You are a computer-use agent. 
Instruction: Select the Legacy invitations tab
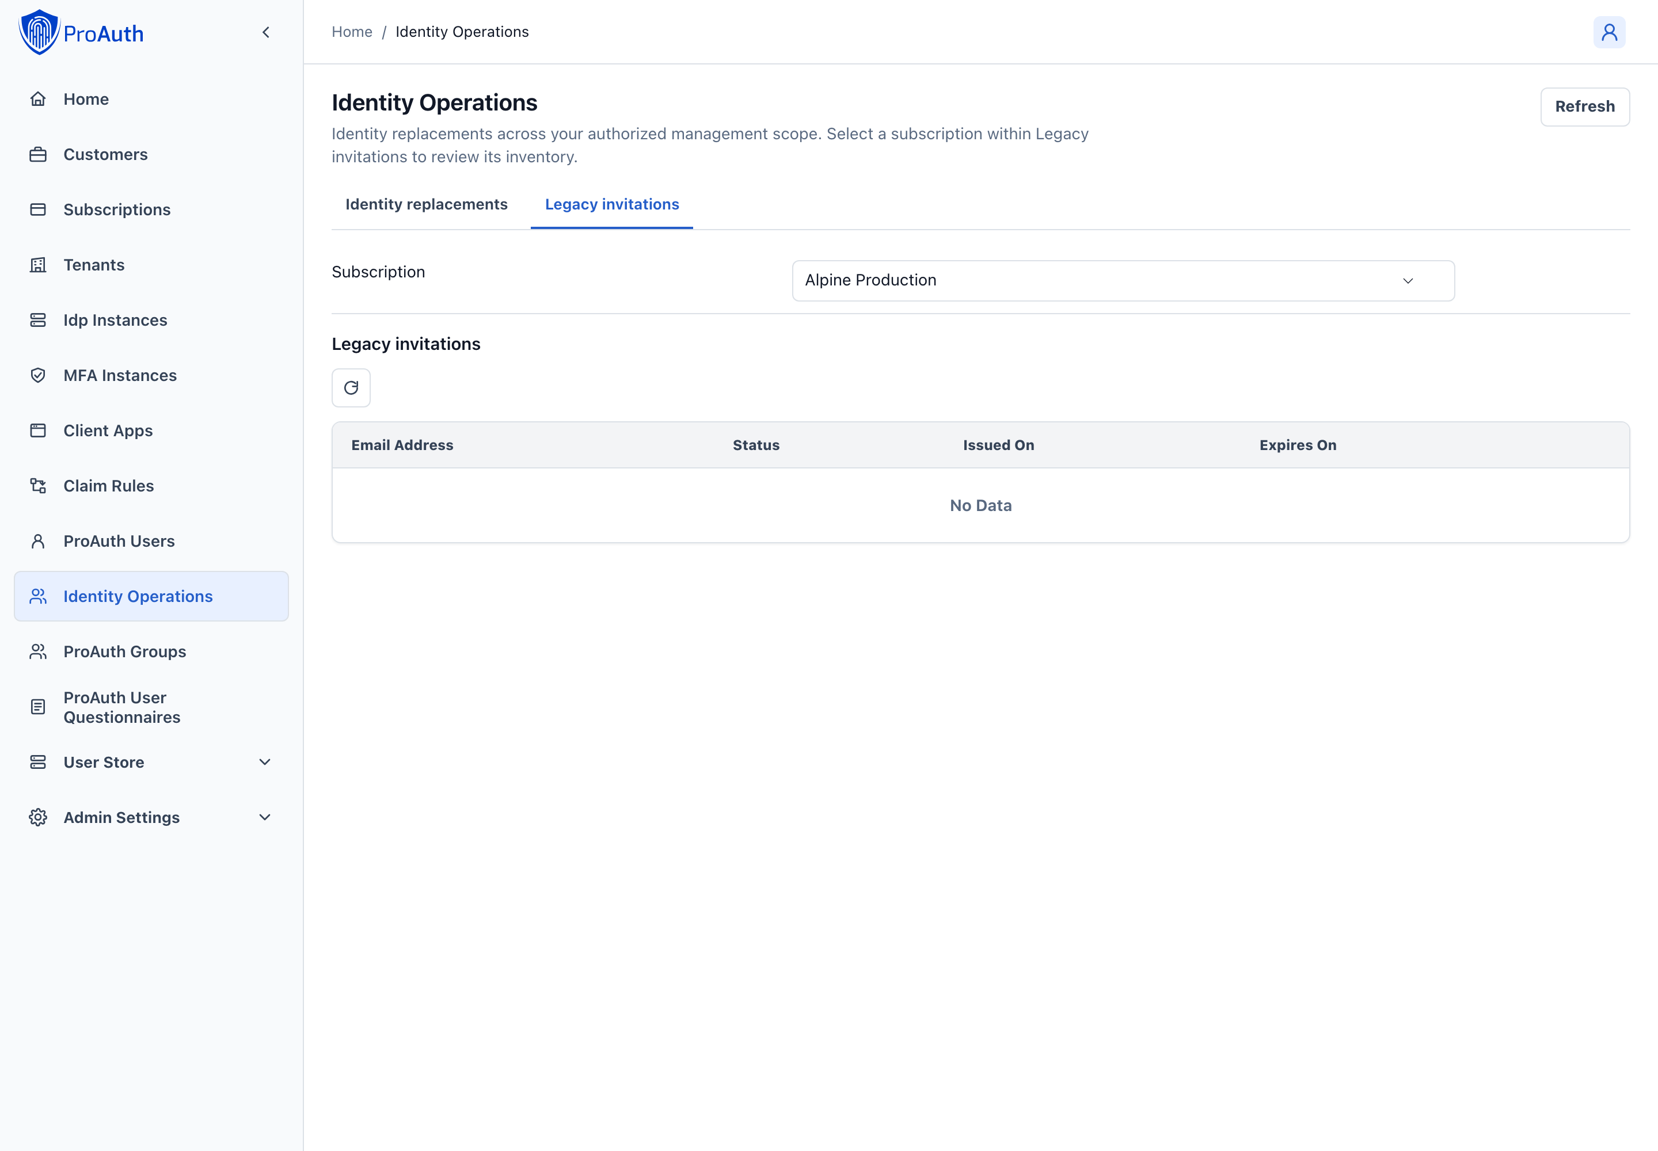pyautogui.click(x=612, y=205)
